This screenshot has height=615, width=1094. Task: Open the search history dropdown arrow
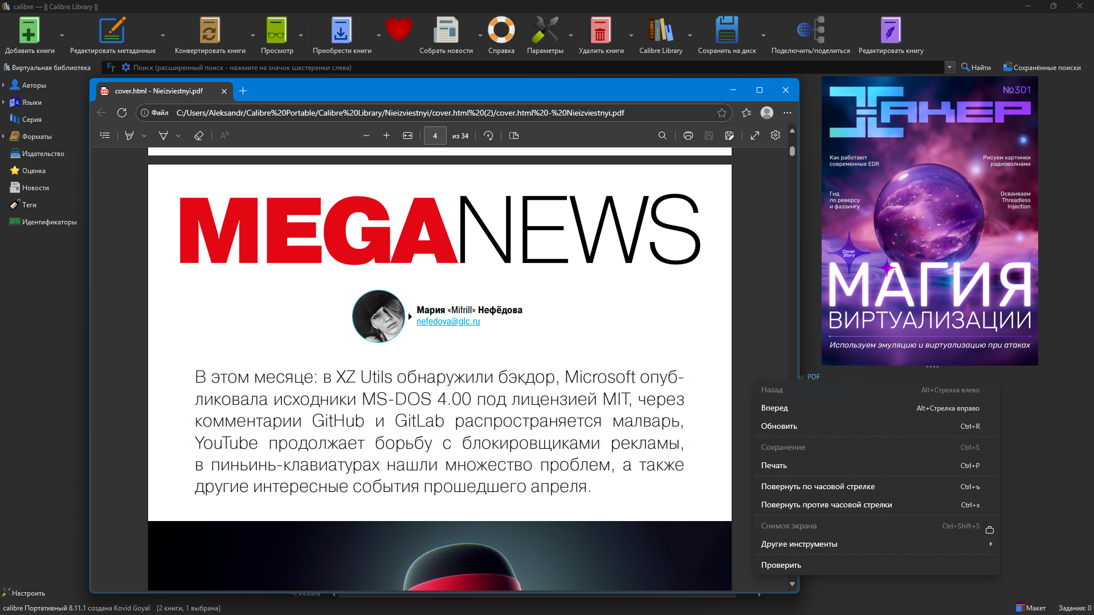pyautogui.click(x=949, y=67)
